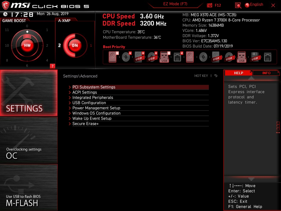This screenshot has width=281, height=211.
Task: Choose A-XMP profile 1
Action: tap(91, 45)
